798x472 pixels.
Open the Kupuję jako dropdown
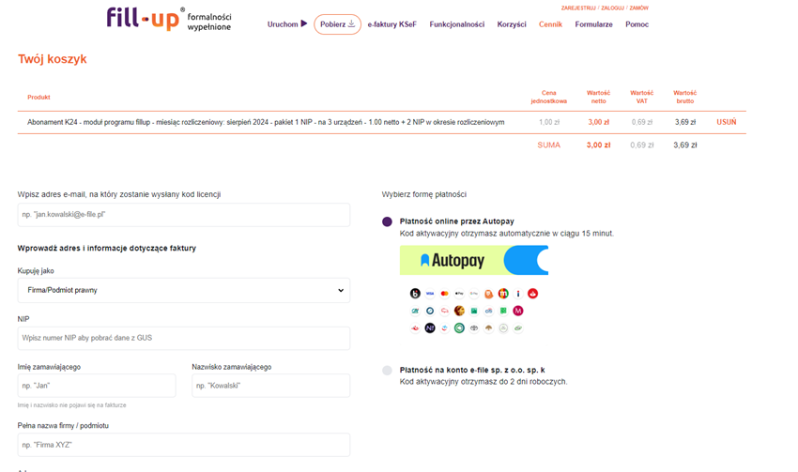click(x=184, y=290)
